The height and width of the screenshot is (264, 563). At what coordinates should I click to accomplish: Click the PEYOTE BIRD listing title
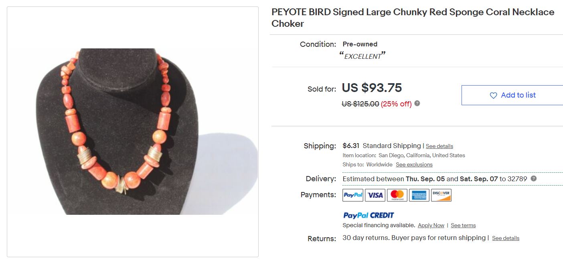[x=413, y=18]
